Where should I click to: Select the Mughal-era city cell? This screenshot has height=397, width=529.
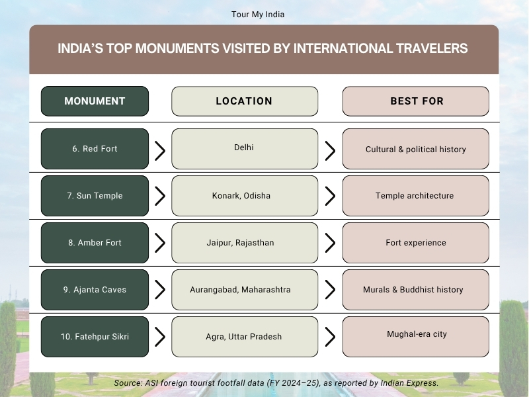pos(415,336)
